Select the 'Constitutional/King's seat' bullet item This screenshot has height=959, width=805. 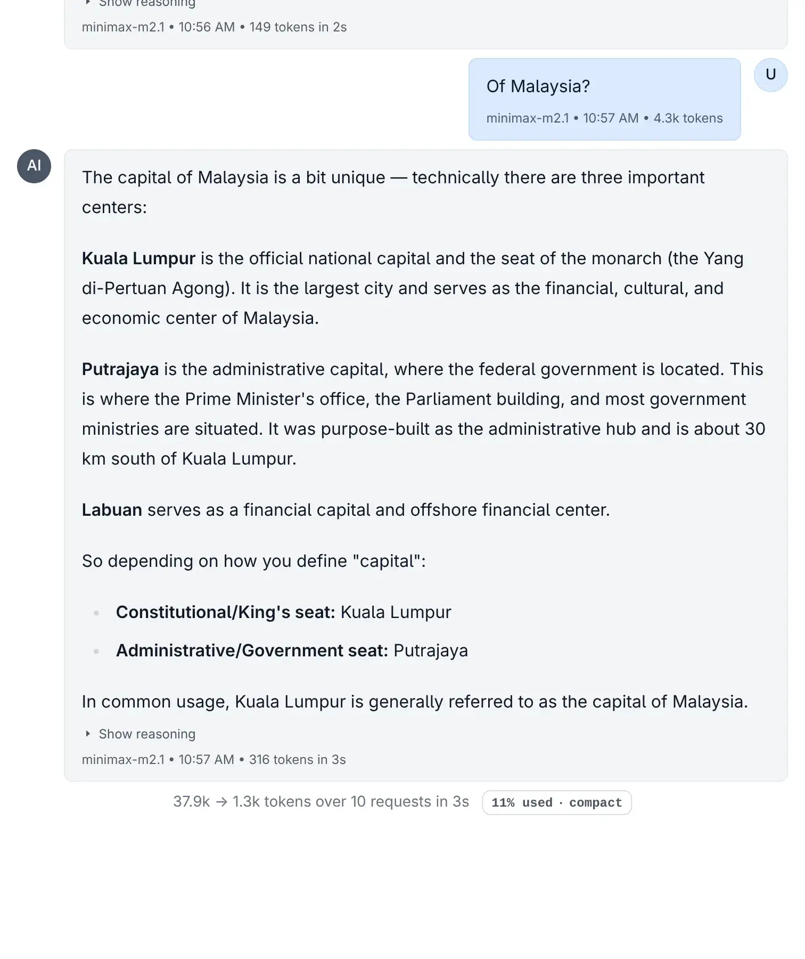[283, 612]
